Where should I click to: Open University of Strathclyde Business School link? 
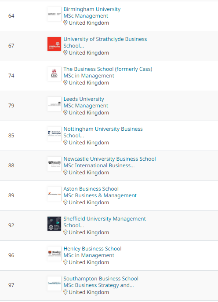click(x=105, y=42)
